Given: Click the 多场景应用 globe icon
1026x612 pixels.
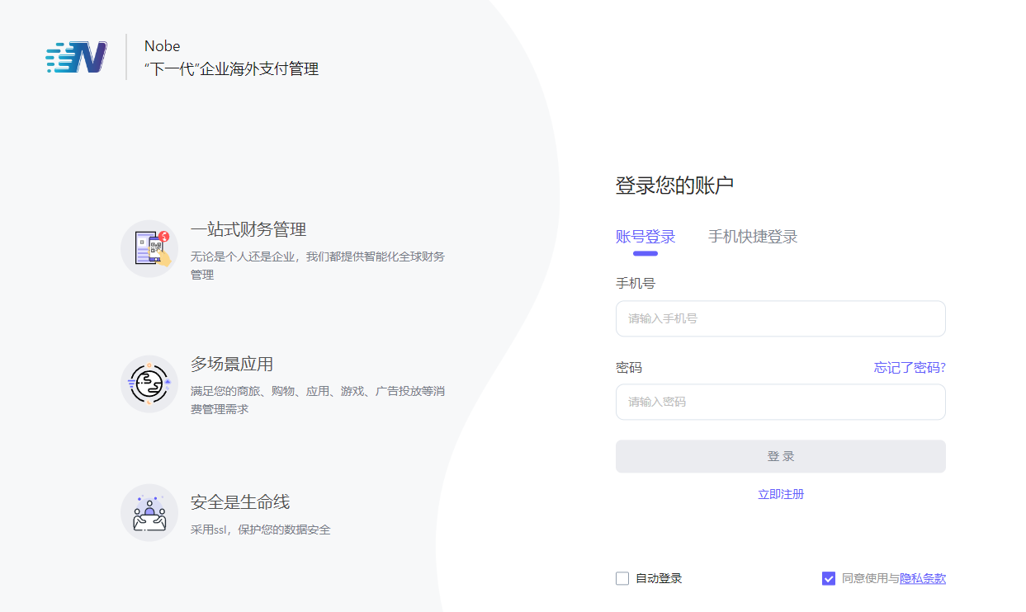Looking at the screenshot, I should coord(149,384).
